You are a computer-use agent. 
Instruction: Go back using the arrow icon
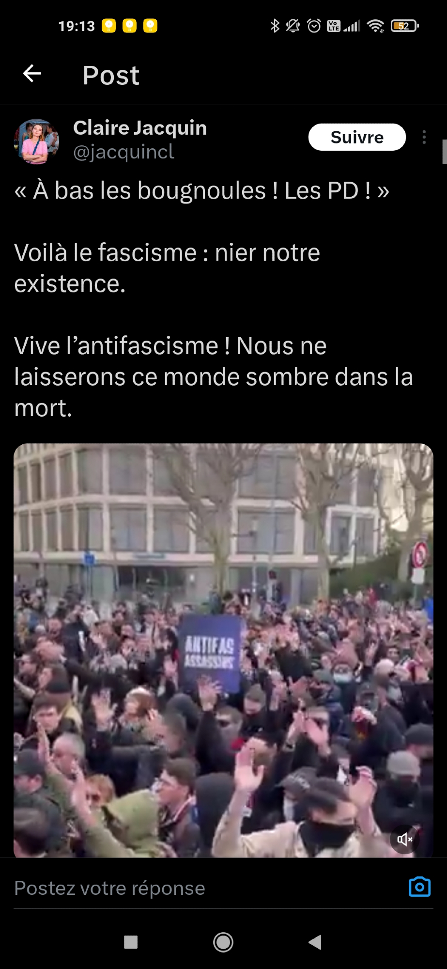click(x=32, y=74)
